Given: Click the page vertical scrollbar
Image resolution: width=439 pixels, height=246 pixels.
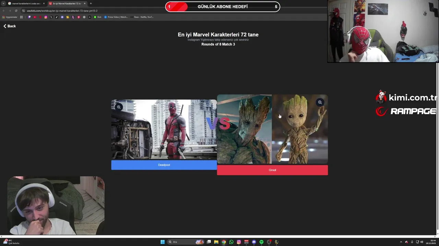Looking at the screenshot, I should tap(437, 147).
